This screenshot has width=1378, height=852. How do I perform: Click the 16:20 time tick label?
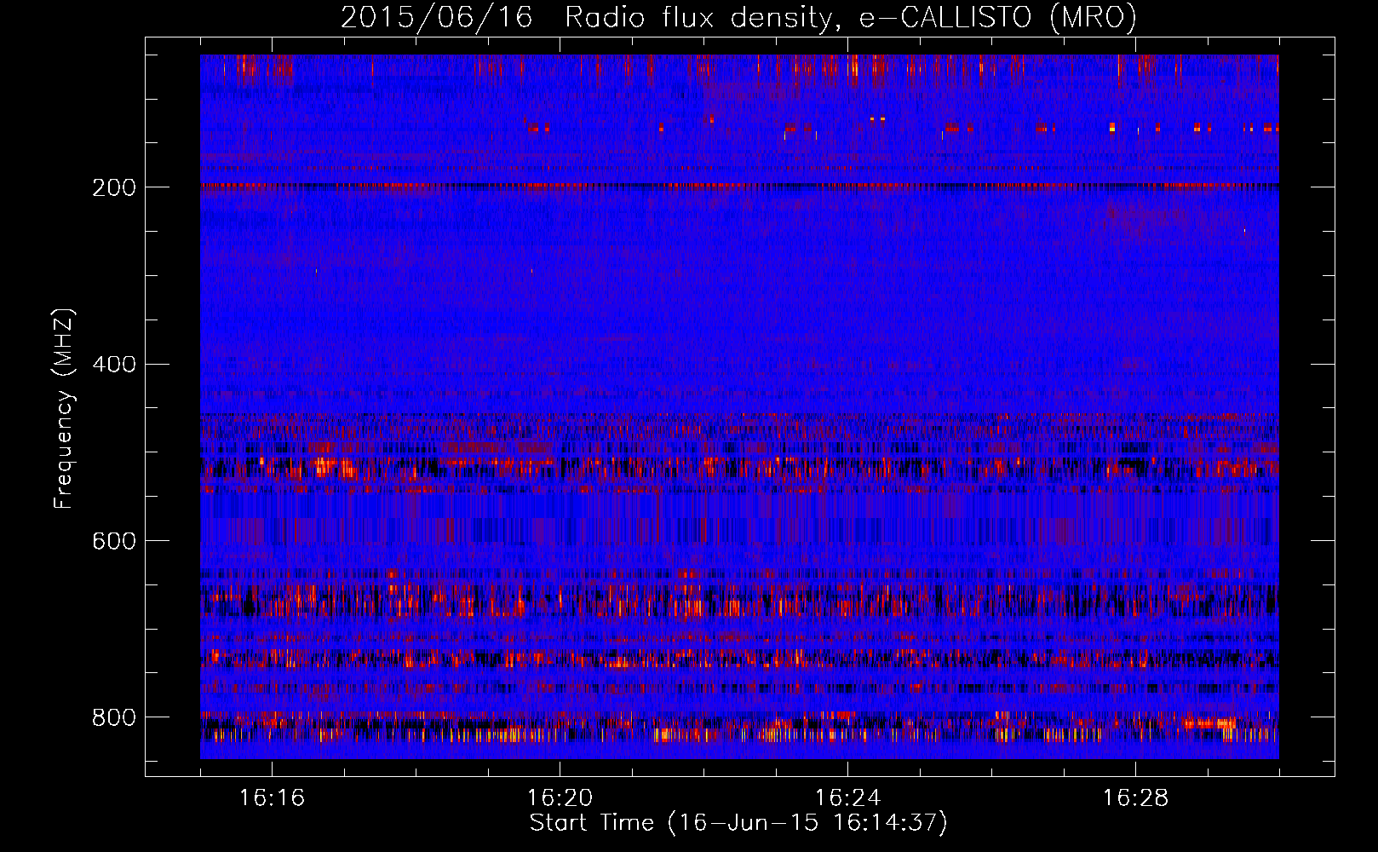tap(560, 797)
